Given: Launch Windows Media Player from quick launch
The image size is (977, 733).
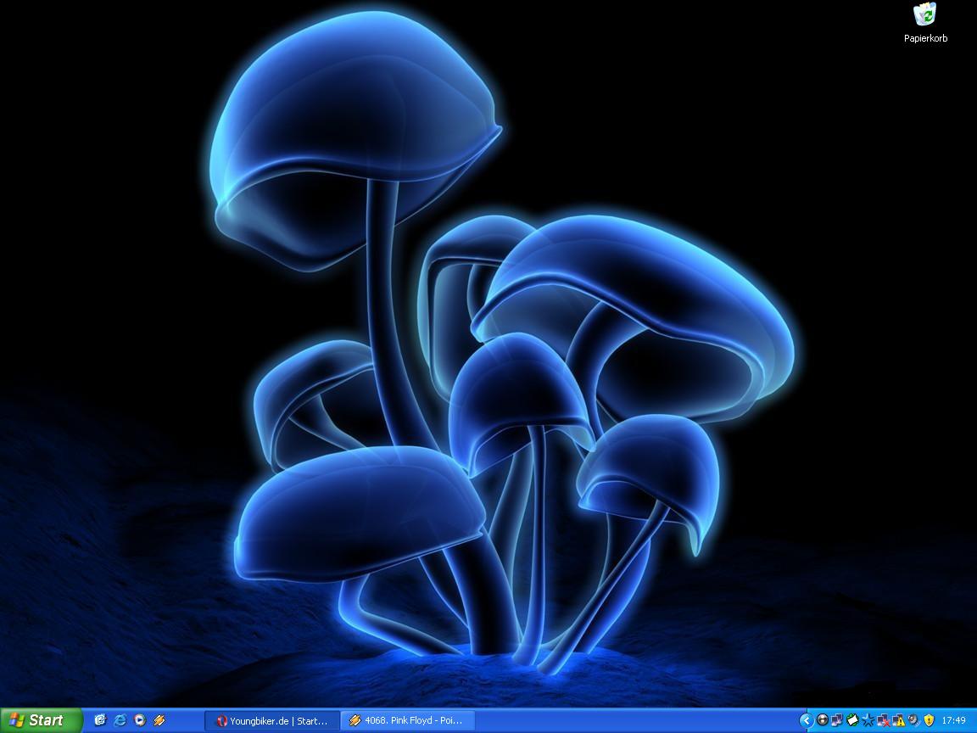Looking at the screenshot, I should point(140,720).
